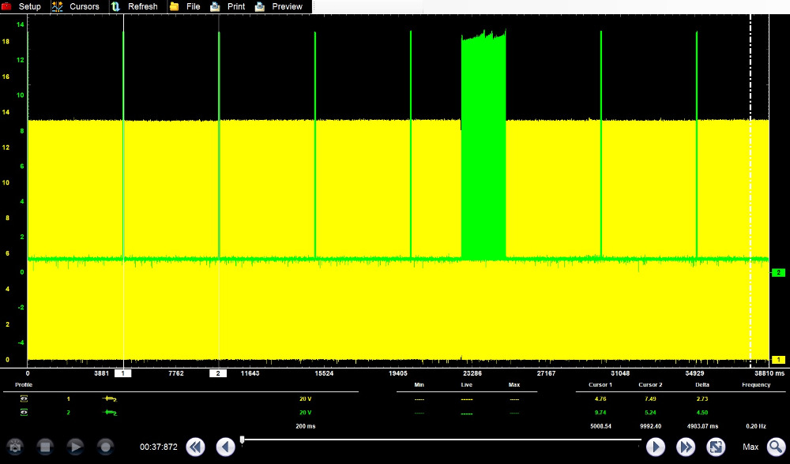Click the snapshot camera button

[x=15, y=447]
